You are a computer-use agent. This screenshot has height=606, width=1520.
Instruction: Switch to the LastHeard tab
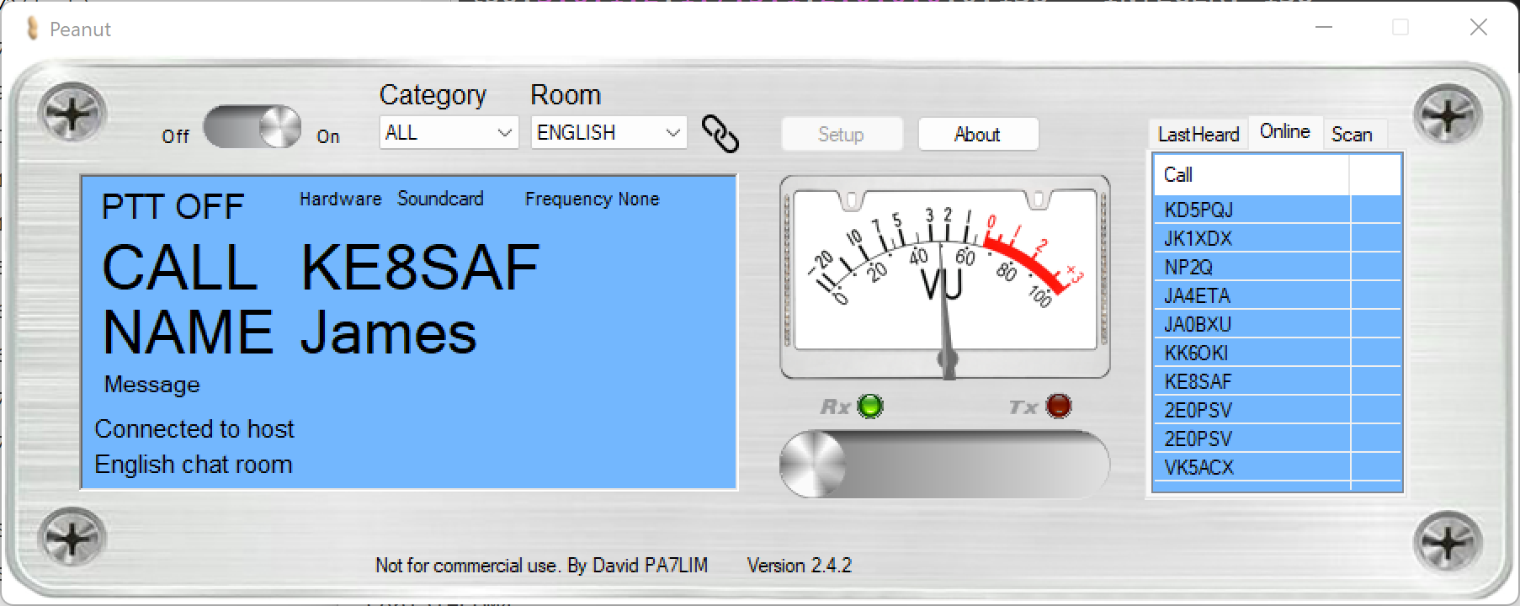1198,135
